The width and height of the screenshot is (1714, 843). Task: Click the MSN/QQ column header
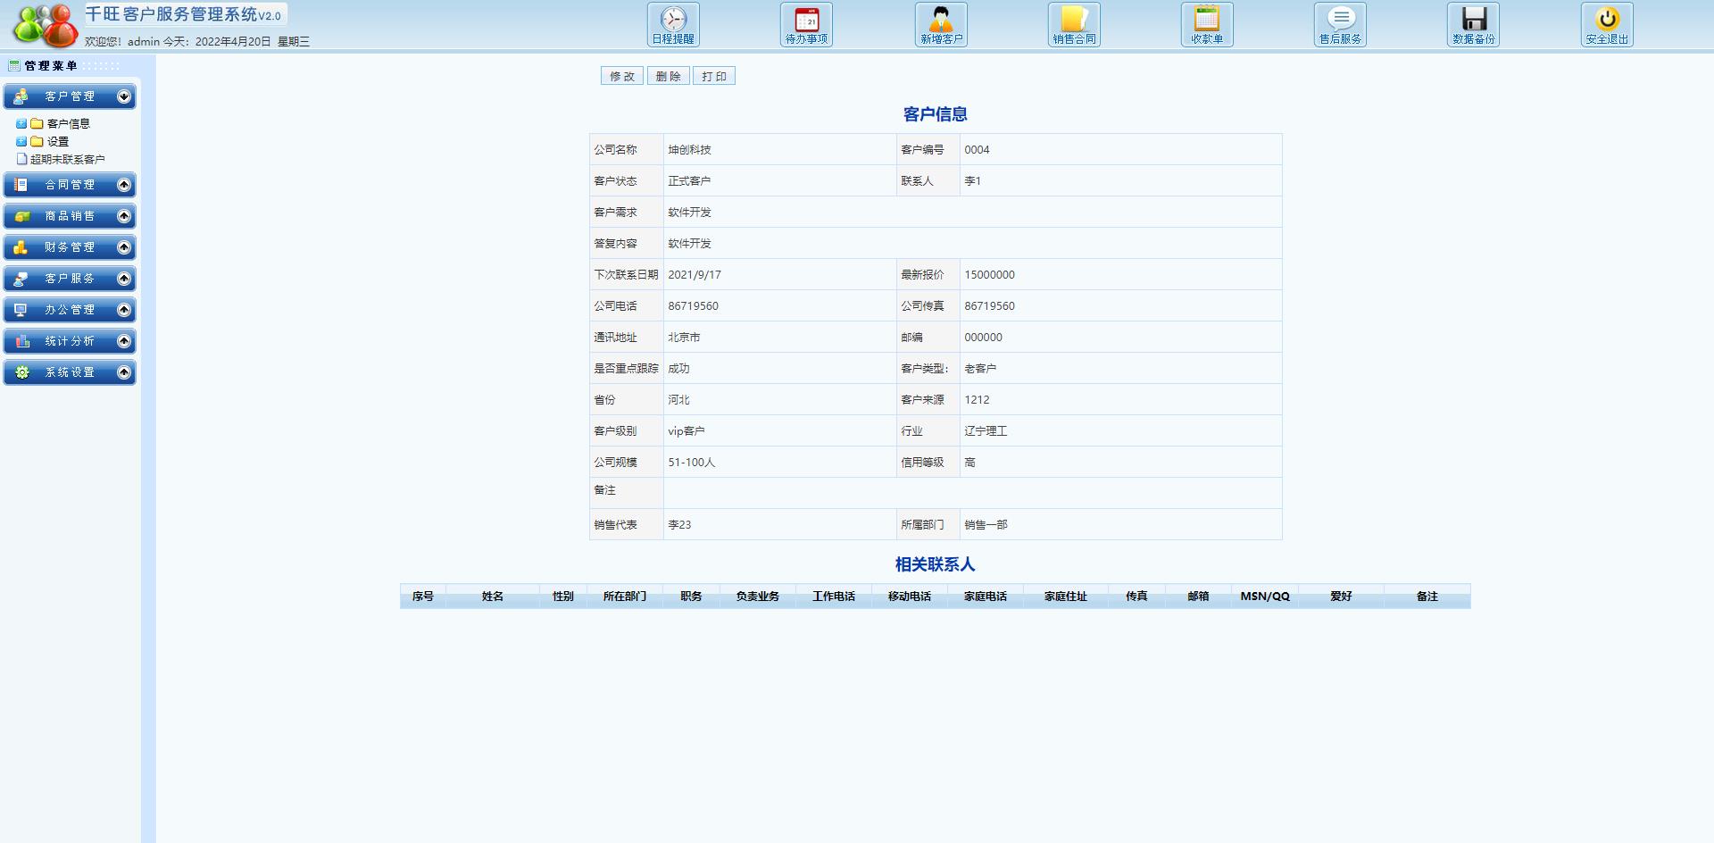[1265, 597]
